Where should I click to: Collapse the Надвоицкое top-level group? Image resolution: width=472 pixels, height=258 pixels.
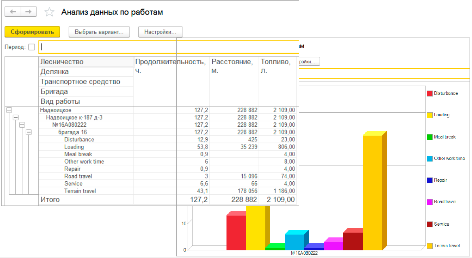tap(10, 110)
